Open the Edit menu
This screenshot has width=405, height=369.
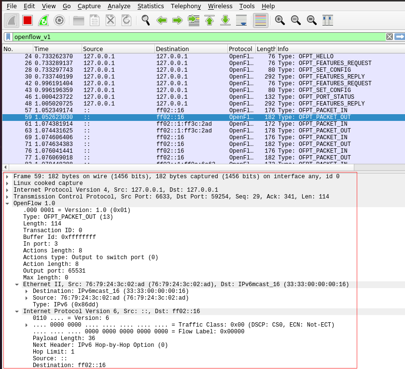(x=29, y=6)
